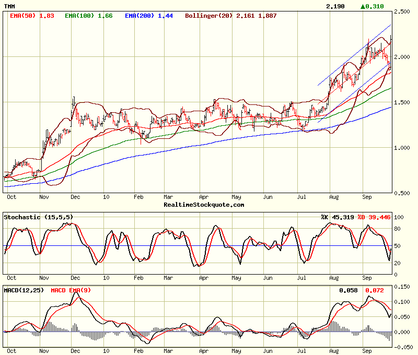Click the 10 year marker on price chart
The height and width of the screenshot is (355, 418).
coord(106,197)
